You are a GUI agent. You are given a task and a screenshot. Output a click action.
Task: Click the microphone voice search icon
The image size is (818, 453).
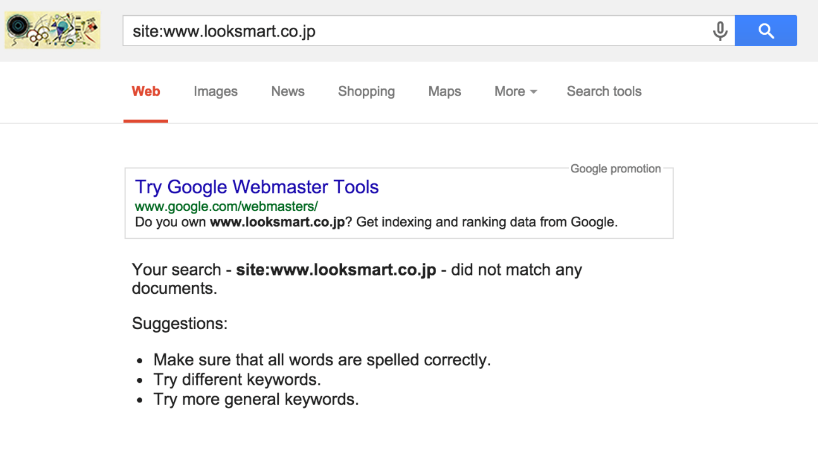[720, 31]
